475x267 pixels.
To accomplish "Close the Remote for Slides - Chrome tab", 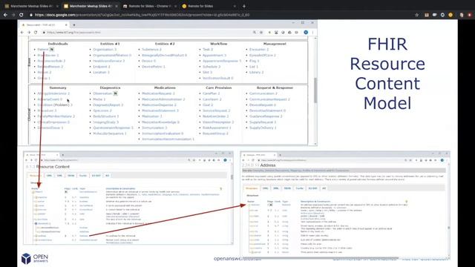I will coord(175,6).
